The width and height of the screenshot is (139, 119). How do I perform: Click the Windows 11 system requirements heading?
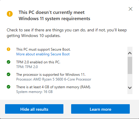tap(54, 16)
